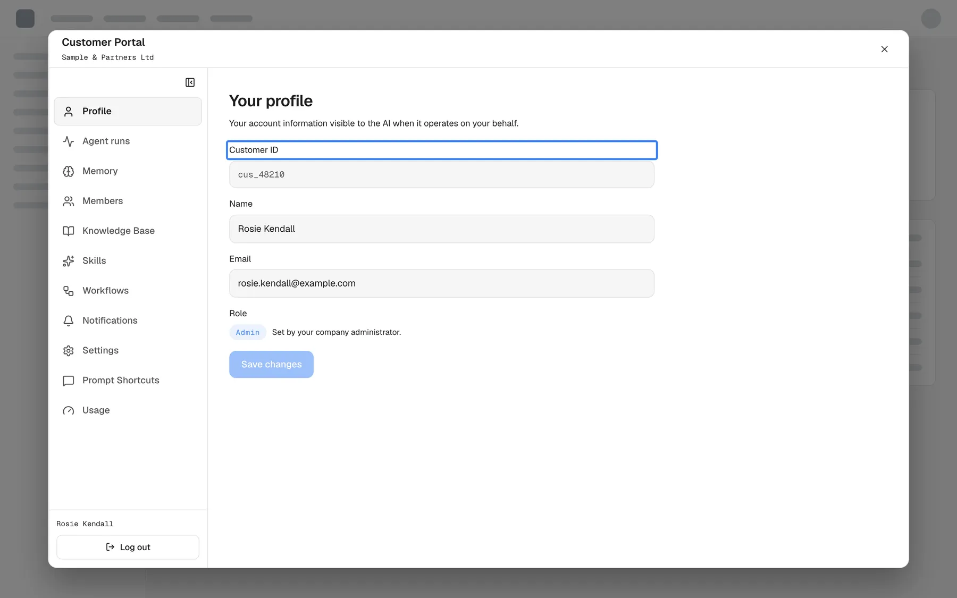This screenshot has width=957, height=598.
Task: Open the Notifications bell icon
Action: point(69,321)
